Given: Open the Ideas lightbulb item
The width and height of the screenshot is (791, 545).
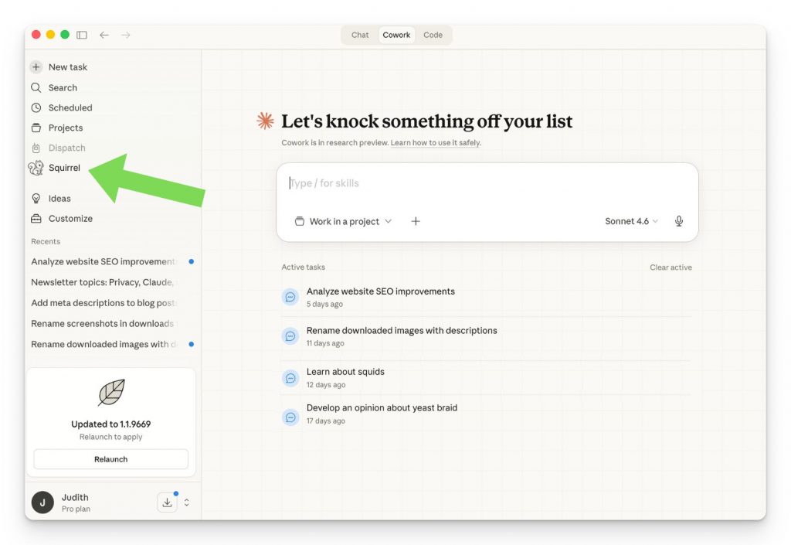Looking at the screenshot, I should [59, 199].
